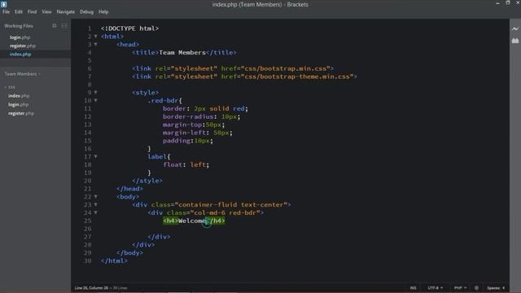Image resolution: width=521 pixels, height=293 pixels.
Task: Open the Edit menu
Action: click(19, 11)
